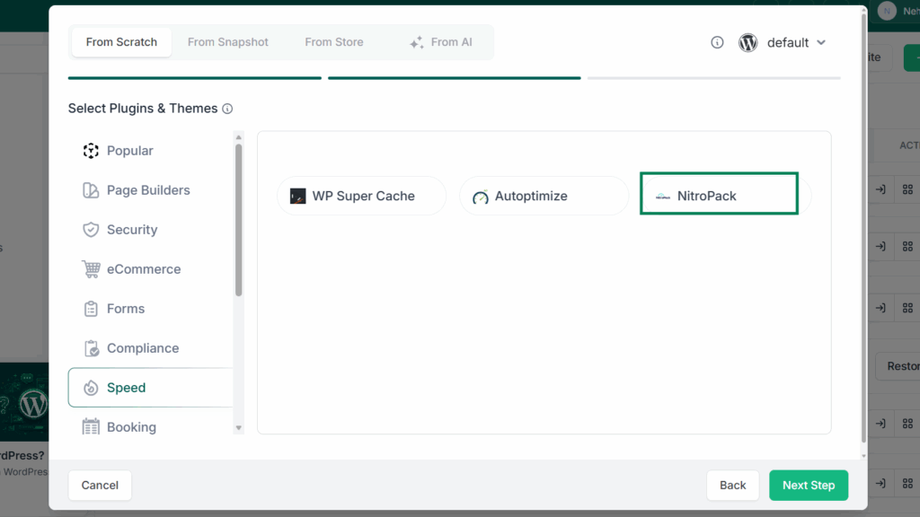This screenshot has height=517, width=920.
Task: Select the Page Builders category icon
Action: 91,190
